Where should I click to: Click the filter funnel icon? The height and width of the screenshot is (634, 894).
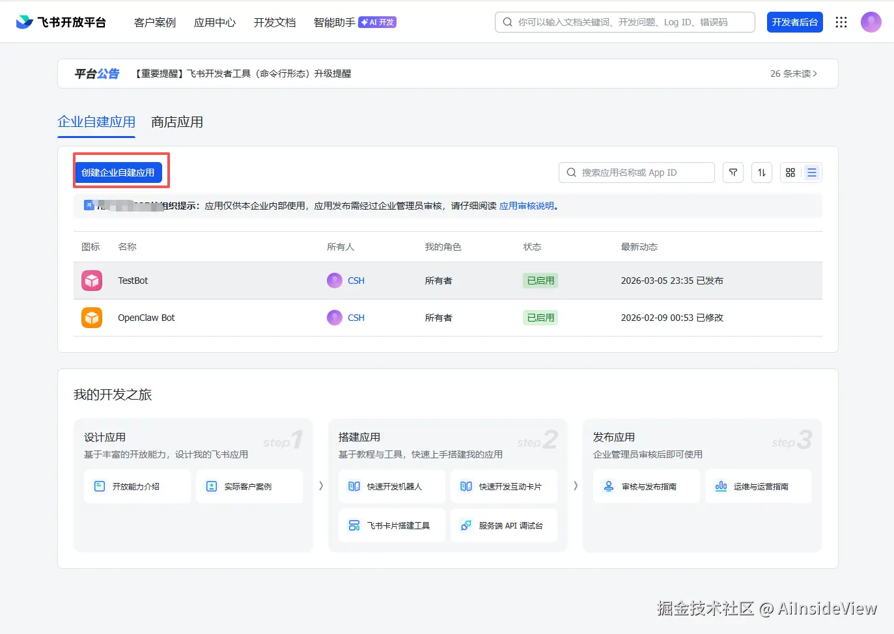click(x=733, y=172)
